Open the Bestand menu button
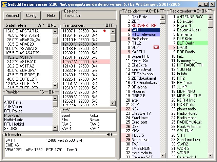The image size is (217, 162). point(12,16)
